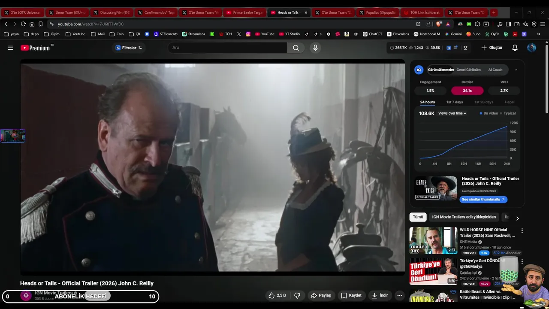The height and width of the screenshot is (309, 549).
Task: Open Brave Leo AI sparkle icon
Action: [x=525, y=24]
